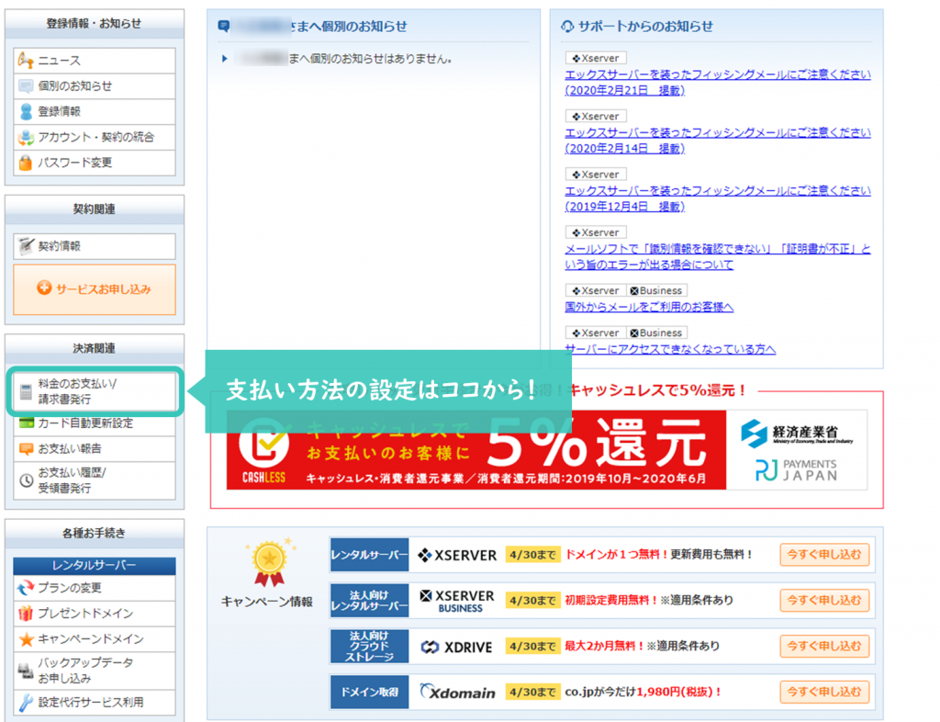Go to パスワード変更
This screenshot has width=940, height=722.
point(95,163)
